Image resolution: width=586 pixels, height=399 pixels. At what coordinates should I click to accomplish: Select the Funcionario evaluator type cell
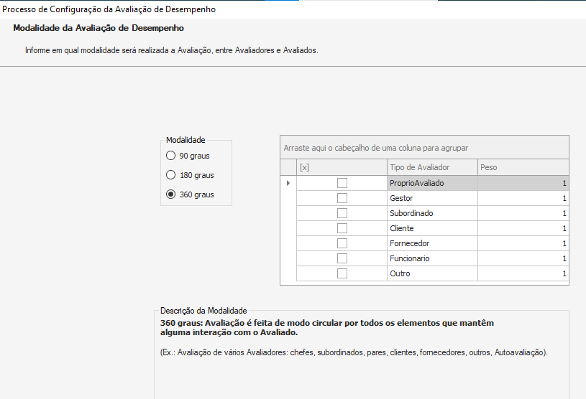(x=431, y=258)
